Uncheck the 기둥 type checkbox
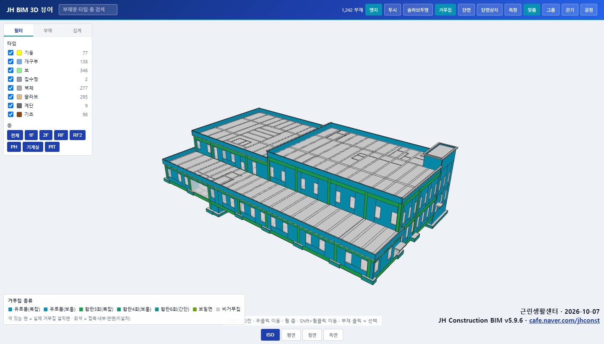This screenshot has width=604, height=344. point(11,53)
